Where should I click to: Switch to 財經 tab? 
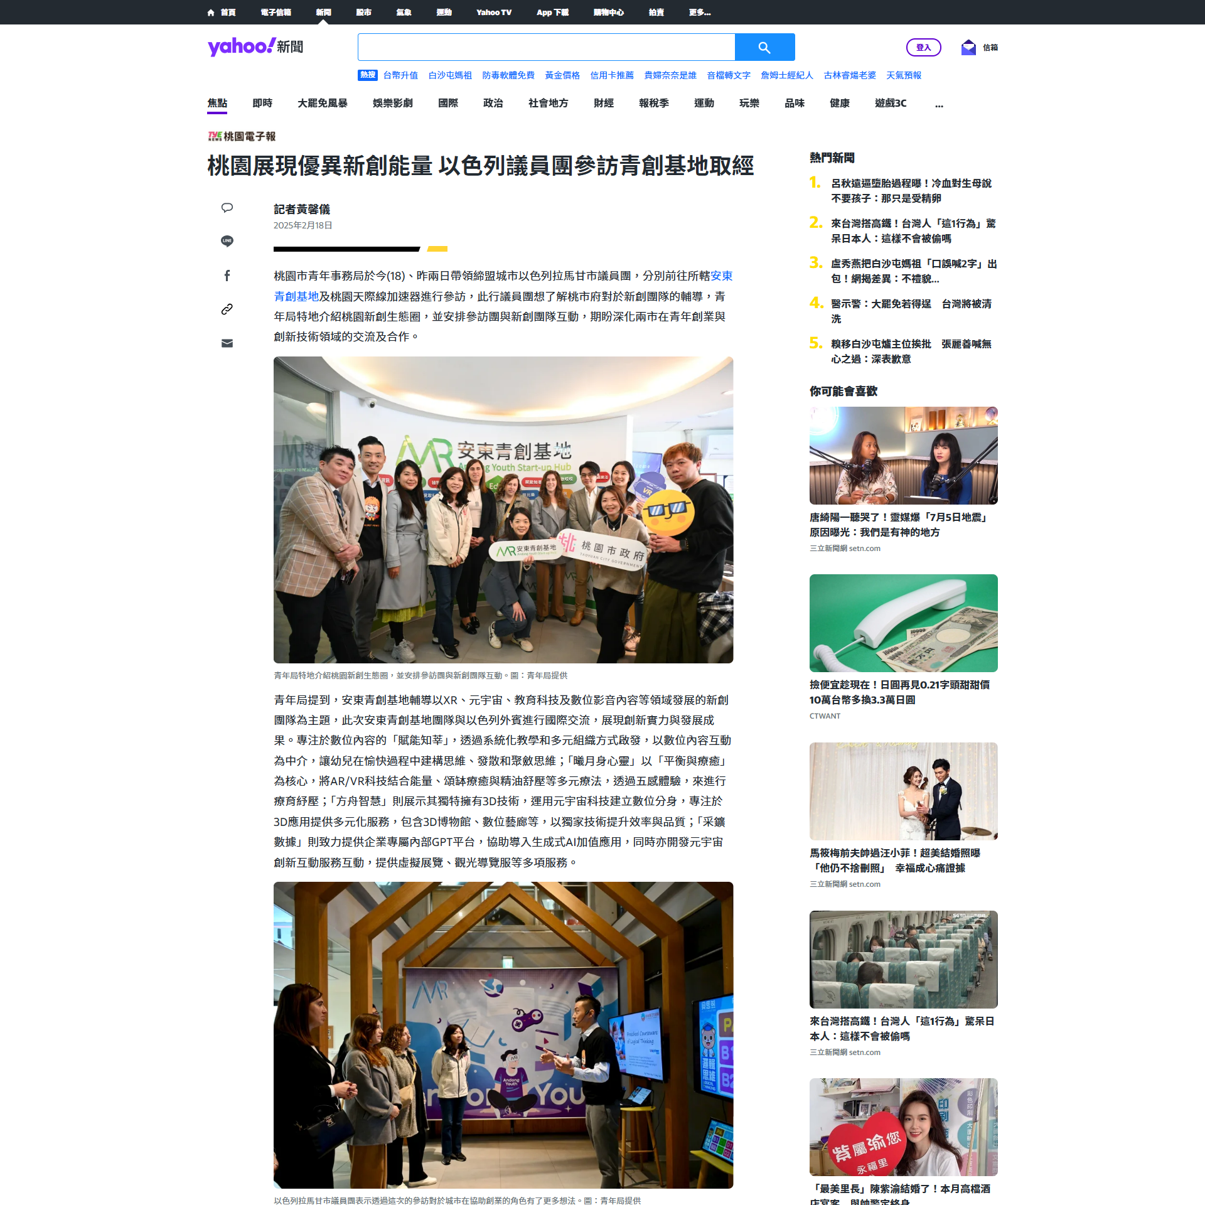pos(604,103)
